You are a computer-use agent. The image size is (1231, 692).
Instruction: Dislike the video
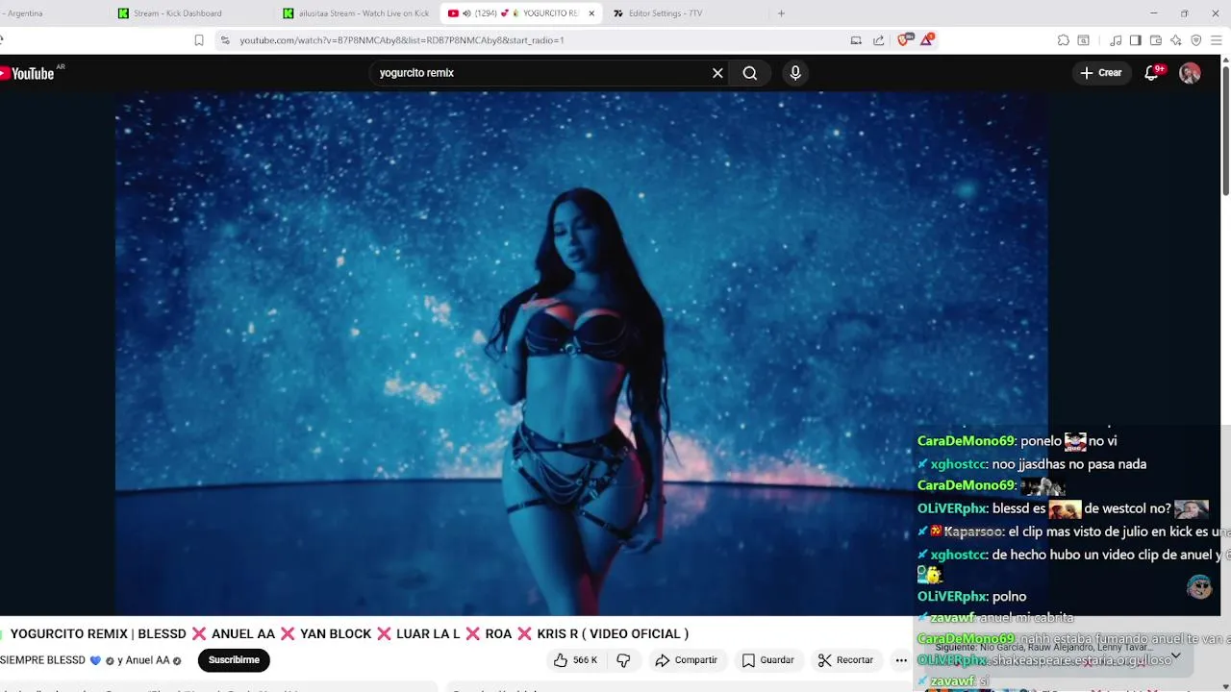pyautogui.click(x=623, y=660)
